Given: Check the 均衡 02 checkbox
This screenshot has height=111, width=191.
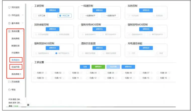Looking at the screenshot, I should (52, 73).
